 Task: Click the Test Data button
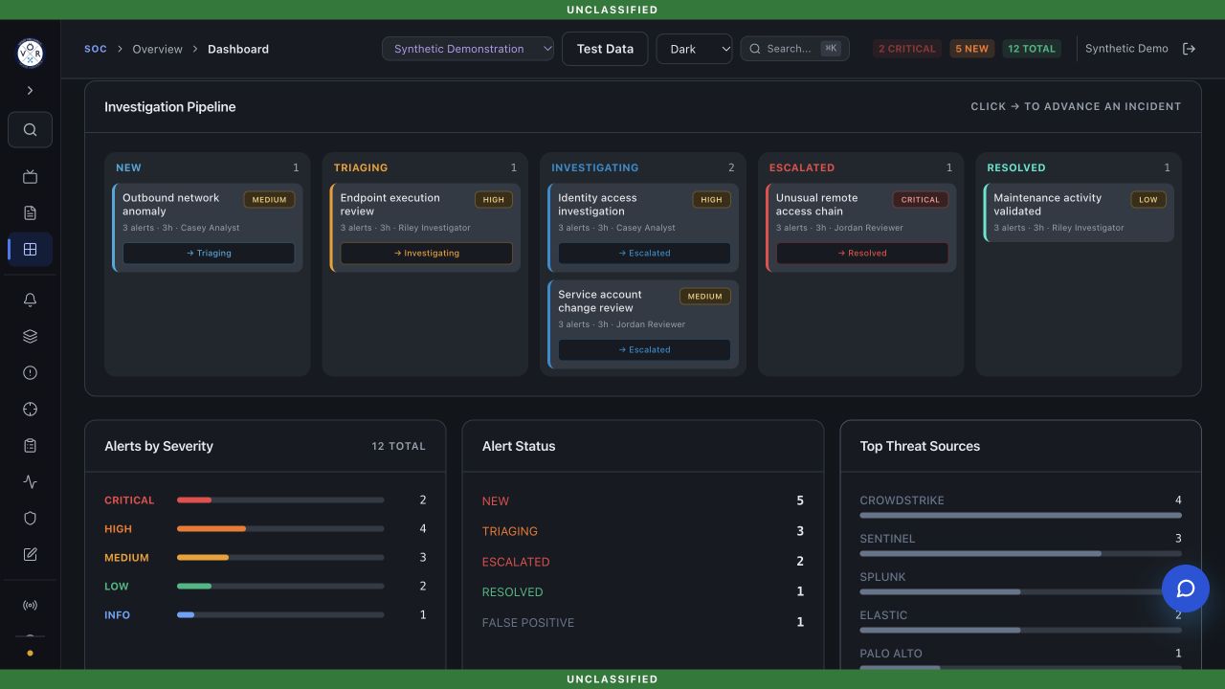coord(605,49)
